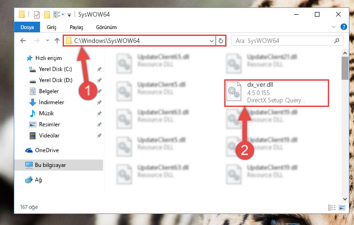This screenshot has width=354, height=225.
Task: Open İndirmeler in the sidebar
Action: point(51,102)
